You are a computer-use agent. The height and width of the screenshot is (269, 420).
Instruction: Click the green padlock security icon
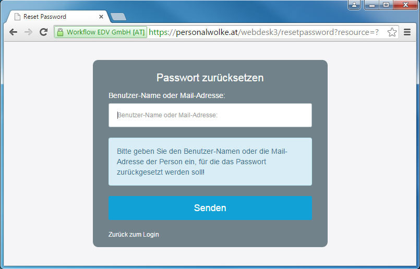click(61, 32)
